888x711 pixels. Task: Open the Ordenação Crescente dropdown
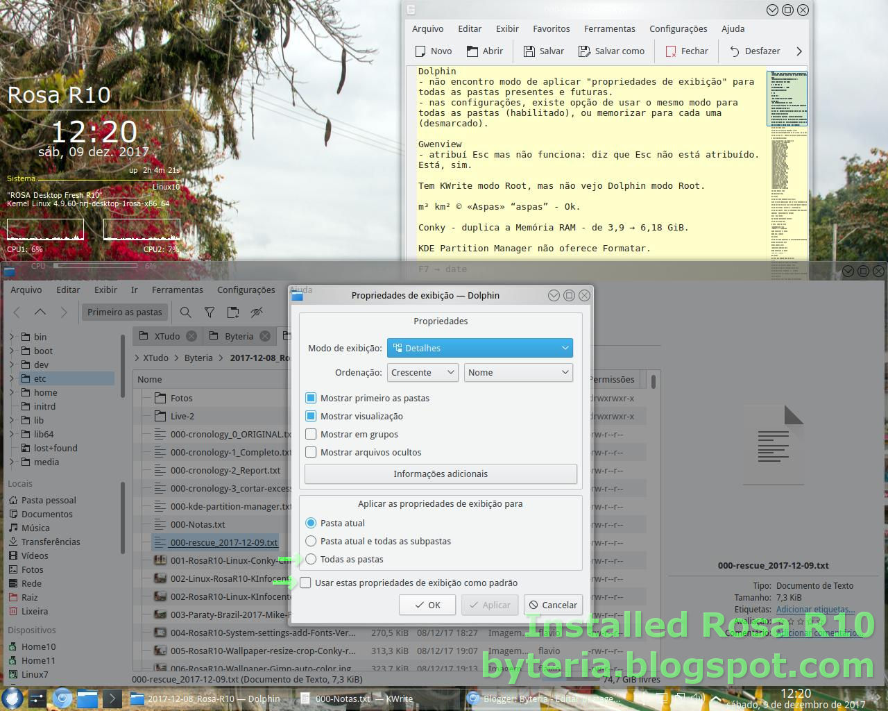coord(422,372)
